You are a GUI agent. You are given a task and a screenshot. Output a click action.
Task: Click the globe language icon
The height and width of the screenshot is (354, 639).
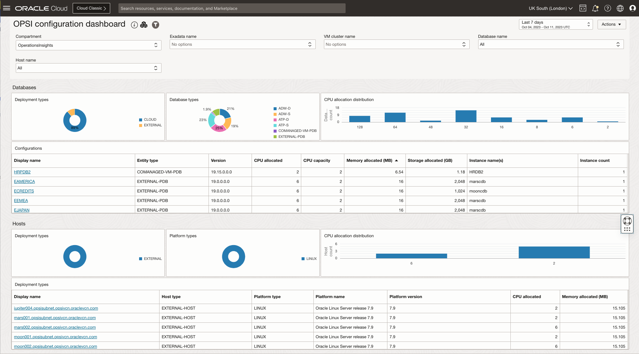tap(620, 8)
